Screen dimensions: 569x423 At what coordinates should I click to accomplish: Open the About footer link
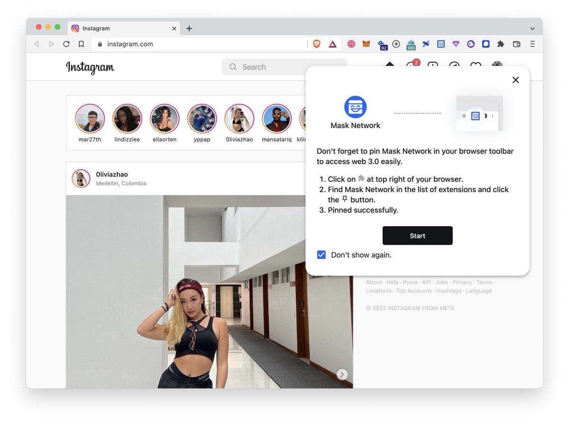click(374, 282)
